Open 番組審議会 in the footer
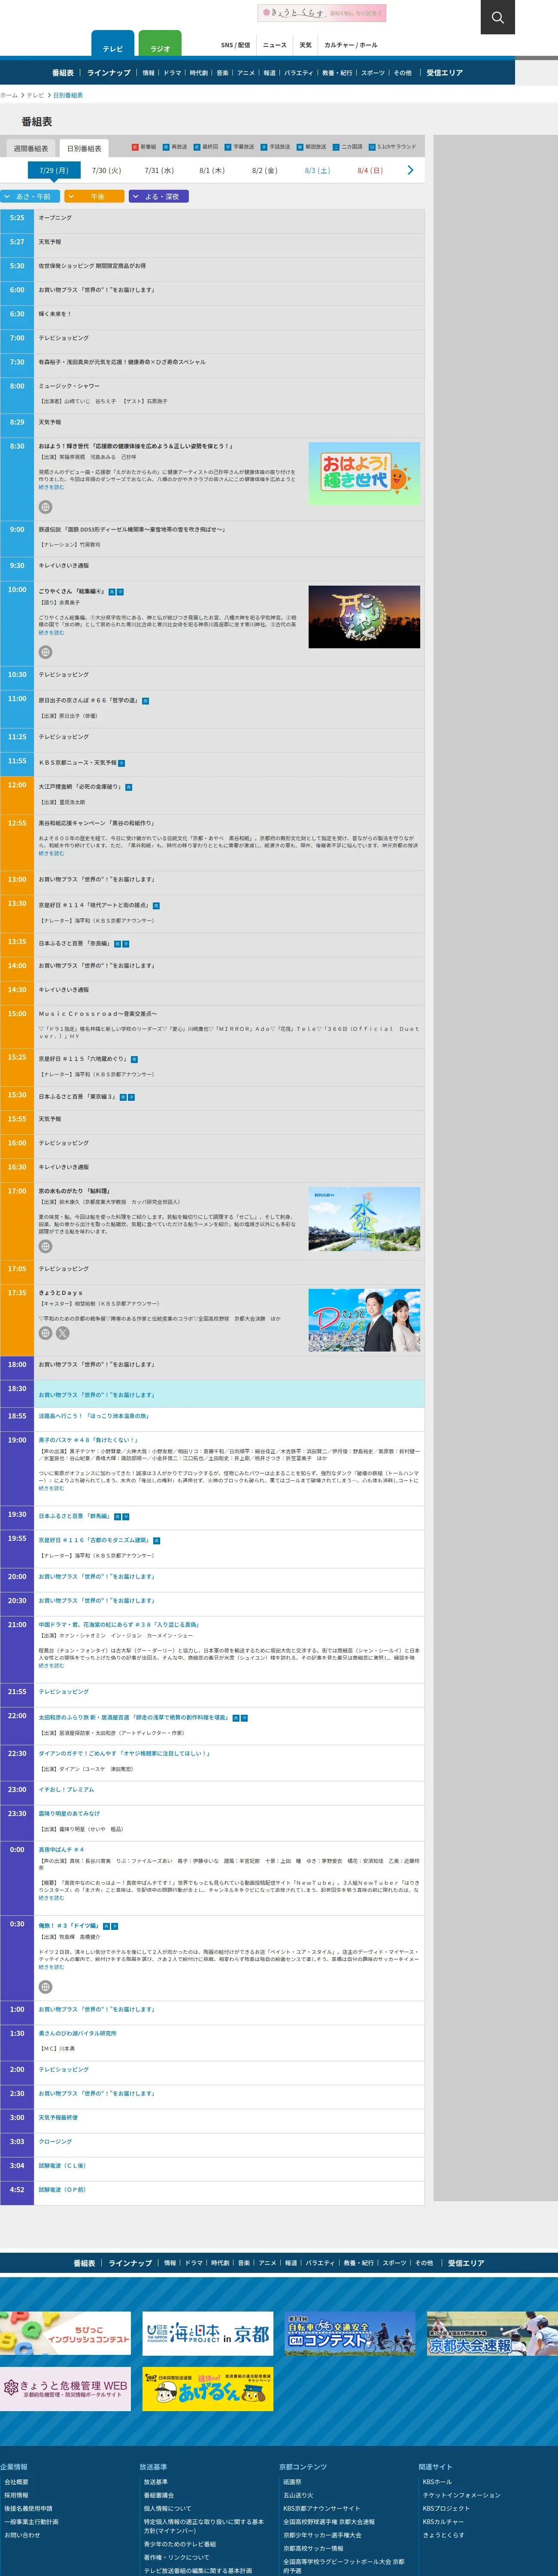The image size is (558, 2576). coord(158,2495)
